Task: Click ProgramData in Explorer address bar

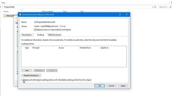Action: (x=9, y=7)
